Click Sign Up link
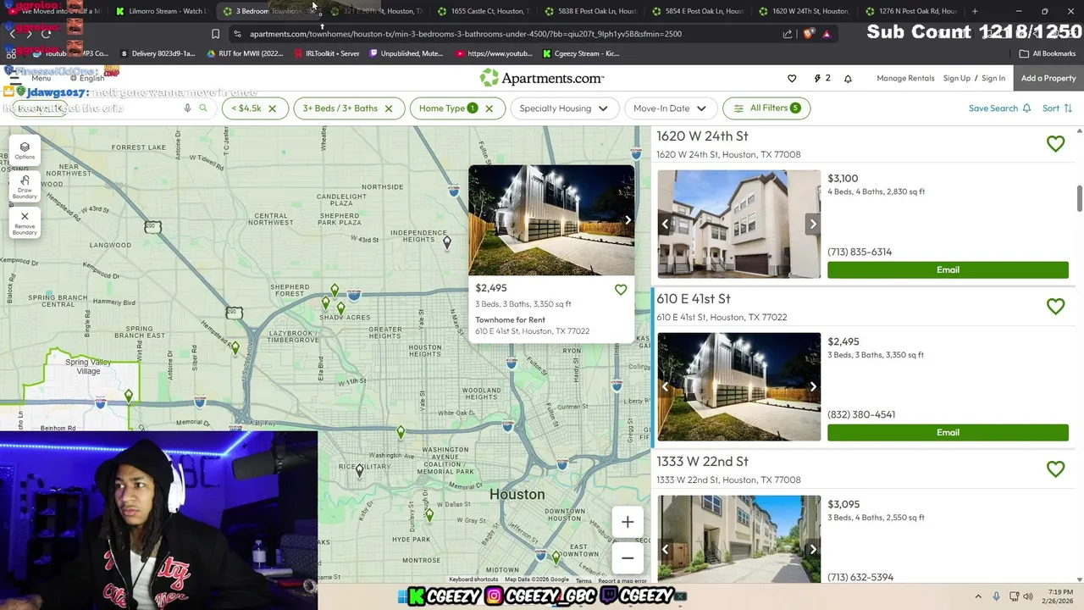The image size is (1084, 610). click(957, 78)
